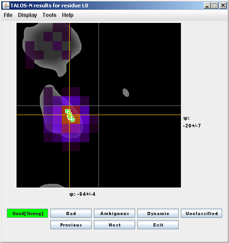Open the Tools menu
This screenshot has width=229, height=243.
49,15
